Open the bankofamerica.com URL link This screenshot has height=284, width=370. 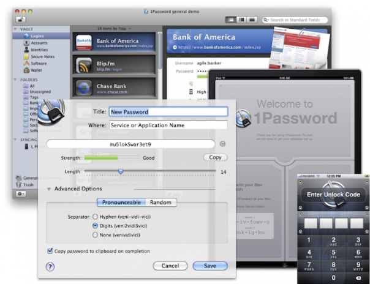219,47
